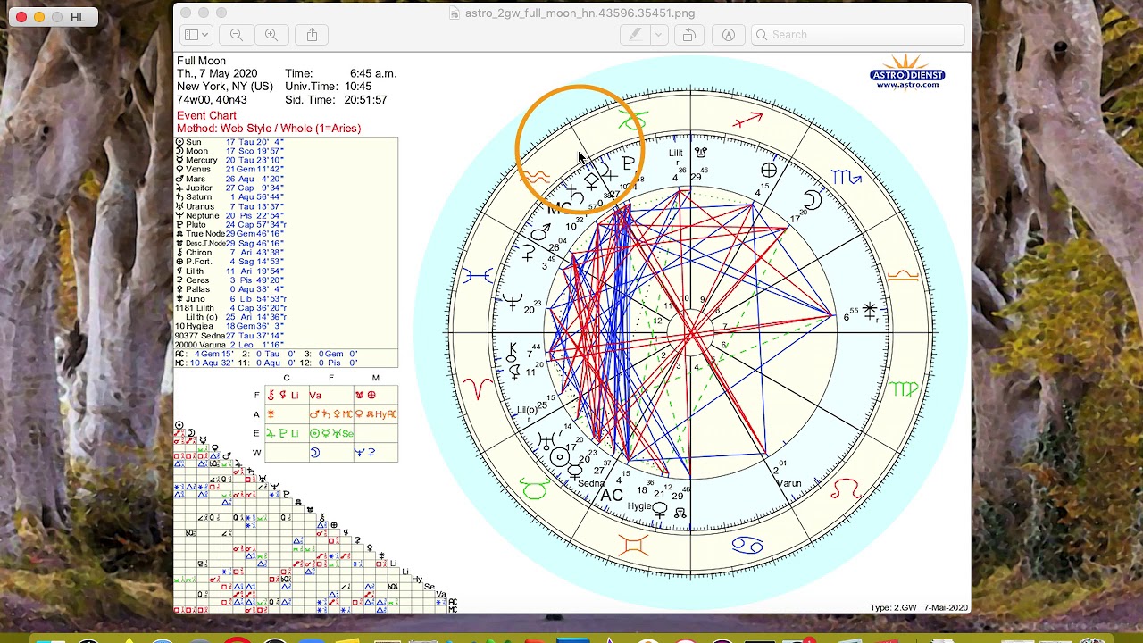
Task: Rotate the image left
Action: [x=688, y=35]
